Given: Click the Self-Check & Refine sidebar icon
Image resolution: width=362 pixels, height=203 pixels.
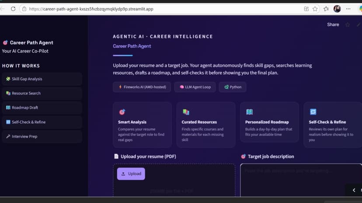Looking at the screenshot, I should click(x=8, y=122).
